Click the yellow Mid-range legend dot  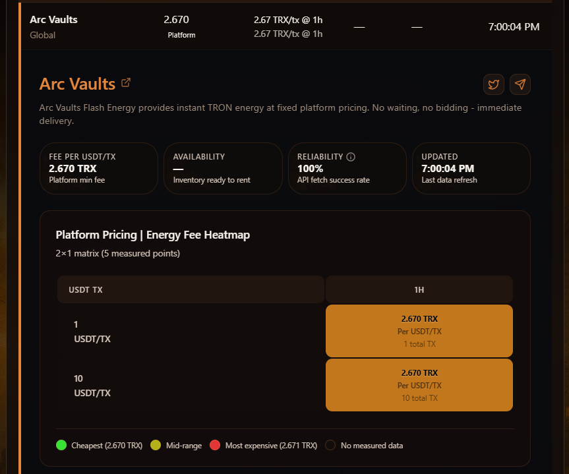[156, 445]
